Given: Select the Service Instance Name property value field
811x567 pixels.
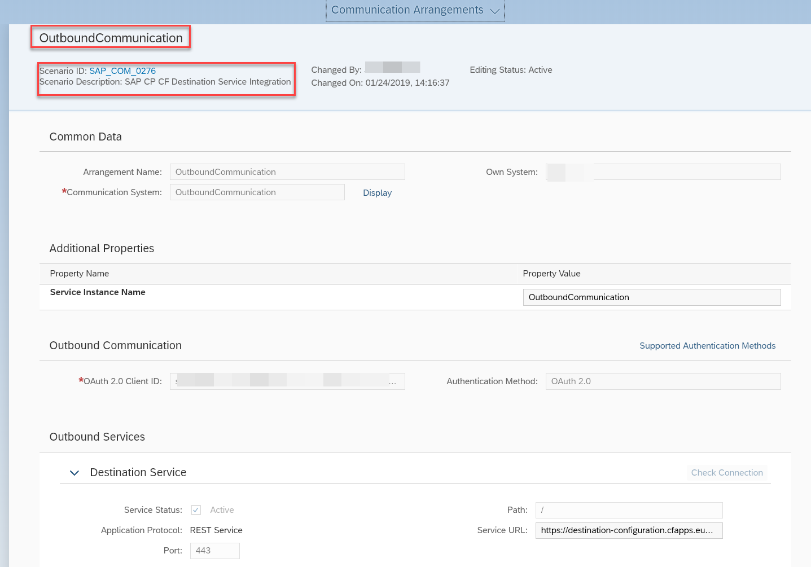Looking at the screenshot, I should 651,297.
